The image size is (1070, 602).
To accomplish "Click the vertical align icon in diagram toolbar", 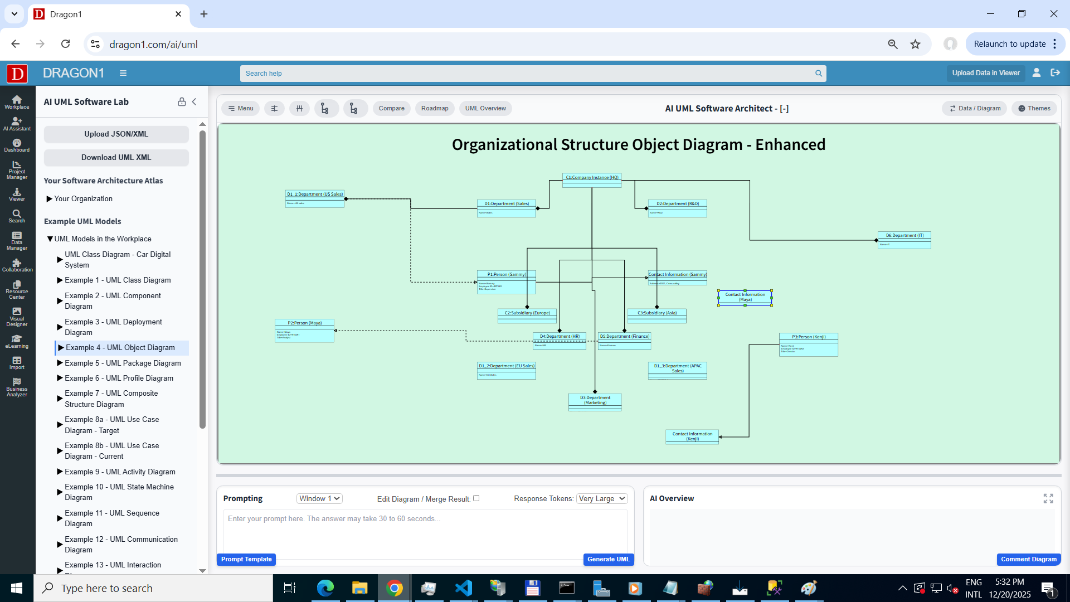I will pyautogui.click(x=299, y=108).
